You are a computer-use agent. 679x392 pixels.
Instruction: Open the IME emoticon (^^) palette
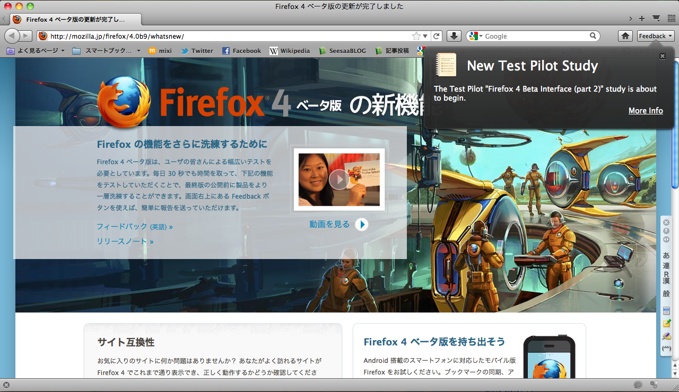point(666,349)
